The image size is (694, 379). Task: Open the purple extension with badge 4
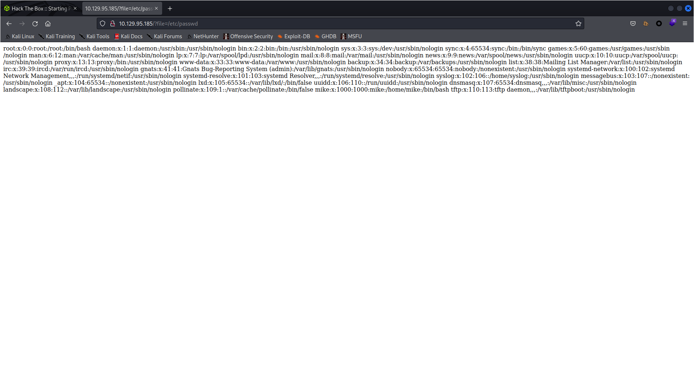[672, 23]
